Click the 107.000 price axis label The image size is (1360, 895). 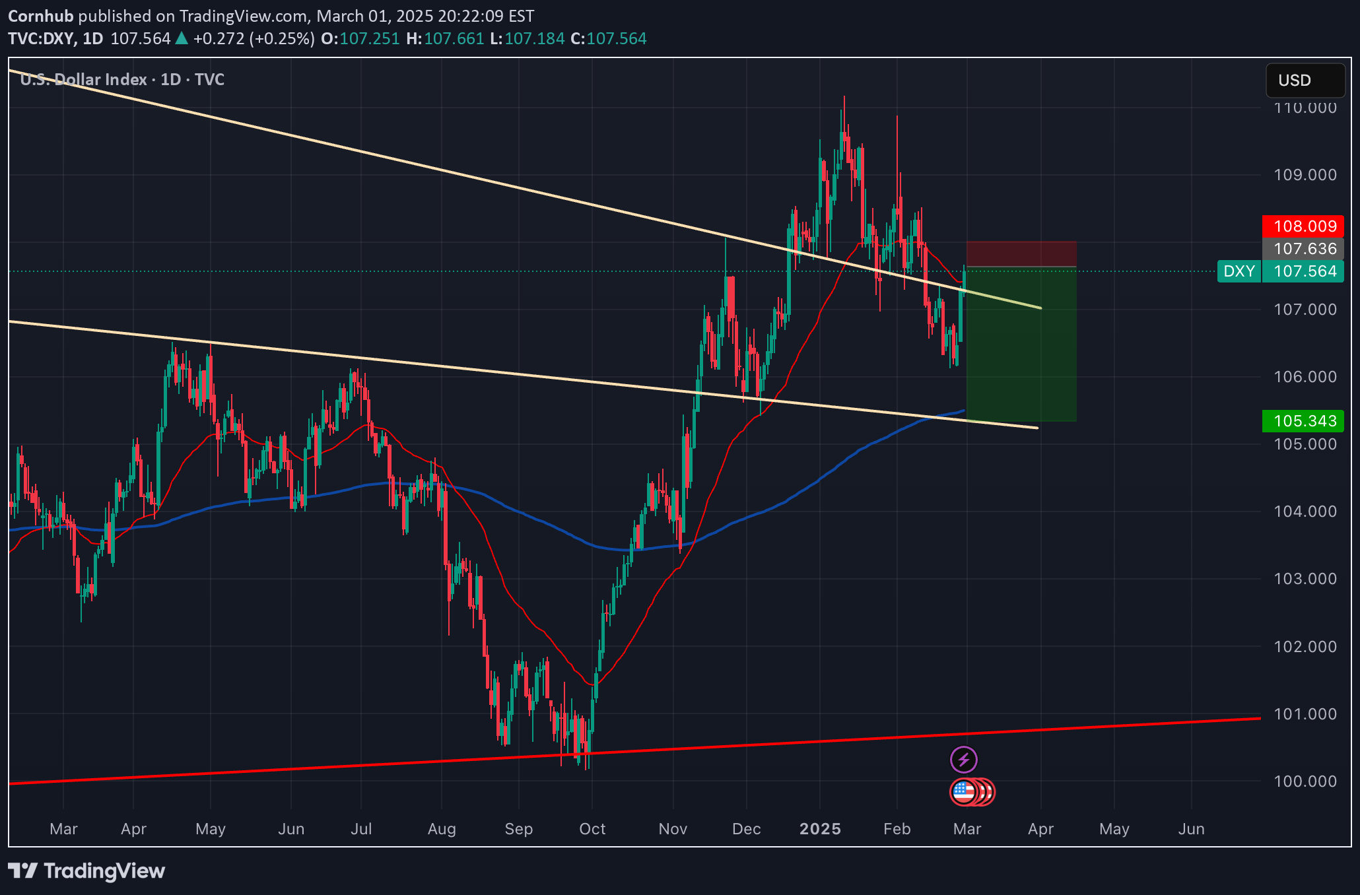(x=1305, y=310)
